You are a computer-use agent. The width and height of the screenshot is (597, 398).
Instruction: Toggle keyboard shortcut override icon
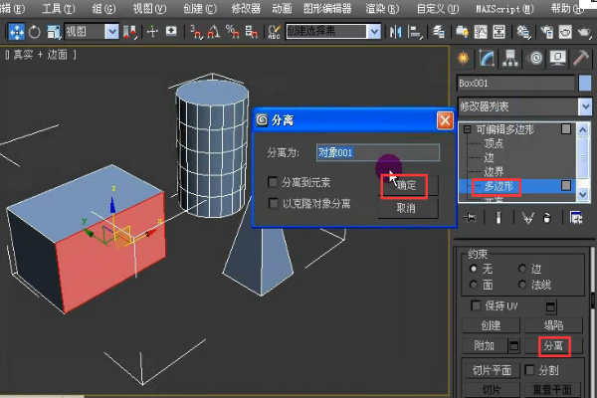click(171, 31)
